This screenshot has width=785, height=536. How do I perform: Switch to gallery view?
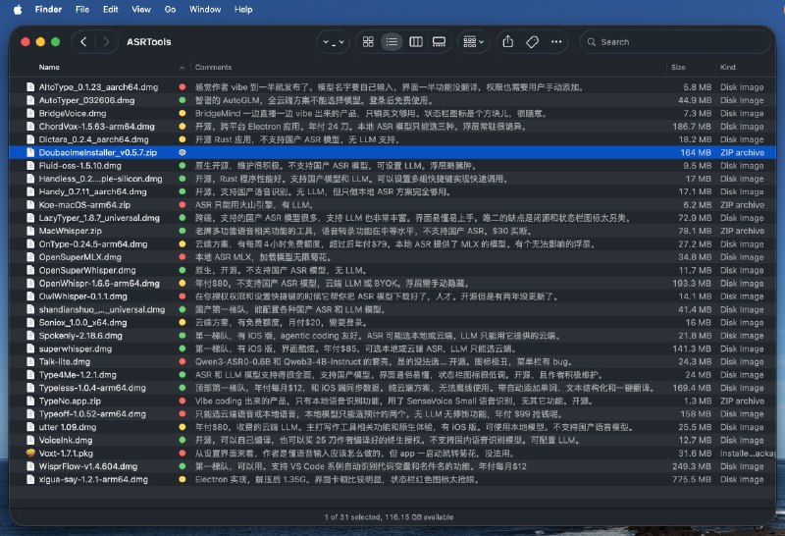[439, 42]
